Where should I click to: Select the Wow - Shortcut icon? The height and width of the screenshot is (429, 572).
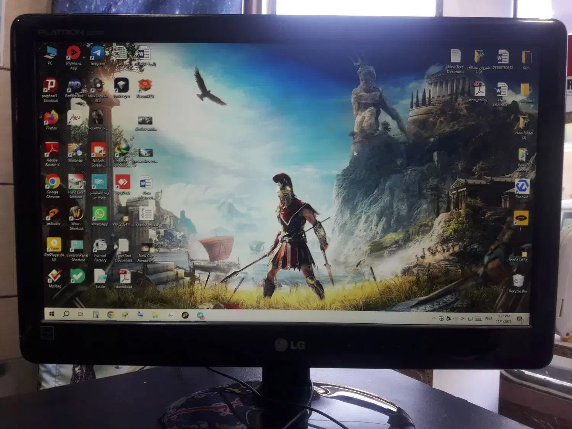[76, 218]
